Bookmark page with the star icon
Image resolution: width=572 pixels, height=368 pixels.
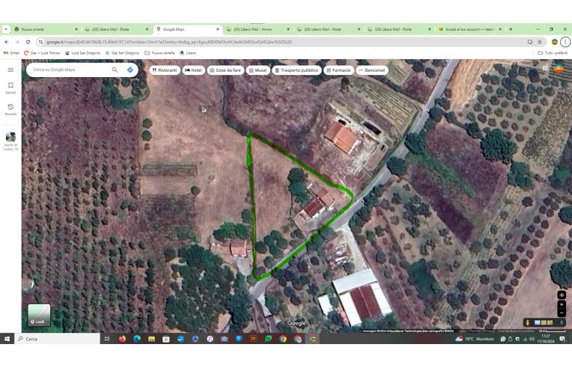(540, 42)
